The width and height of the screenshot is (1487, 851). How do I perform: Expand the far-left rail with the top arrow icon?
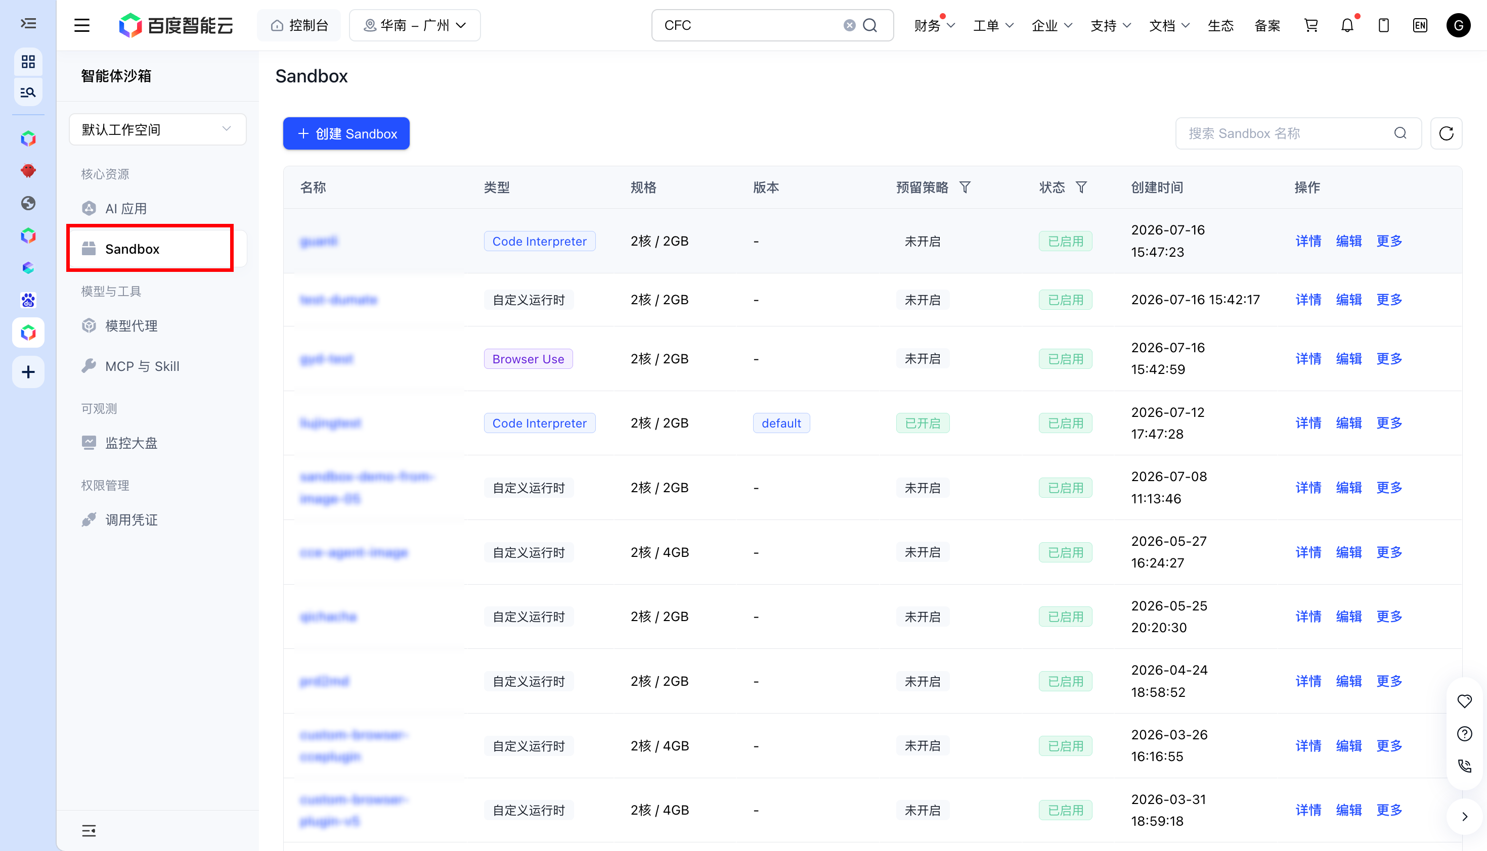coord(28,23)
